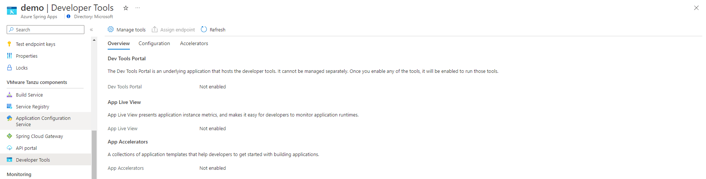This screenshot has height=179, width=706.
Task: Select the Locks padlock icon
Action: (10, 68)
